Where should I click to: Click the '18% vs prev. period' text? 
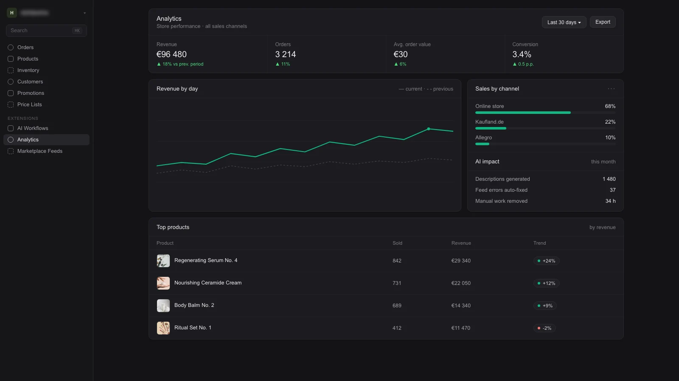coord(183,64)
